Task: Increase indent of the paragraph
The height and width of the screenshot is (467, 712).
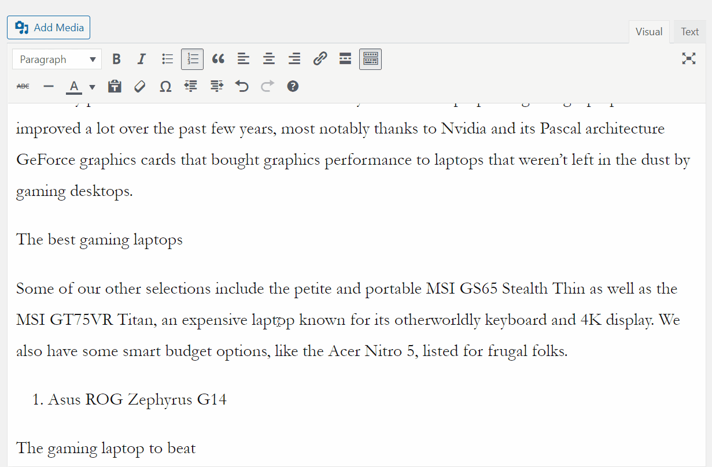Action: 216,86
